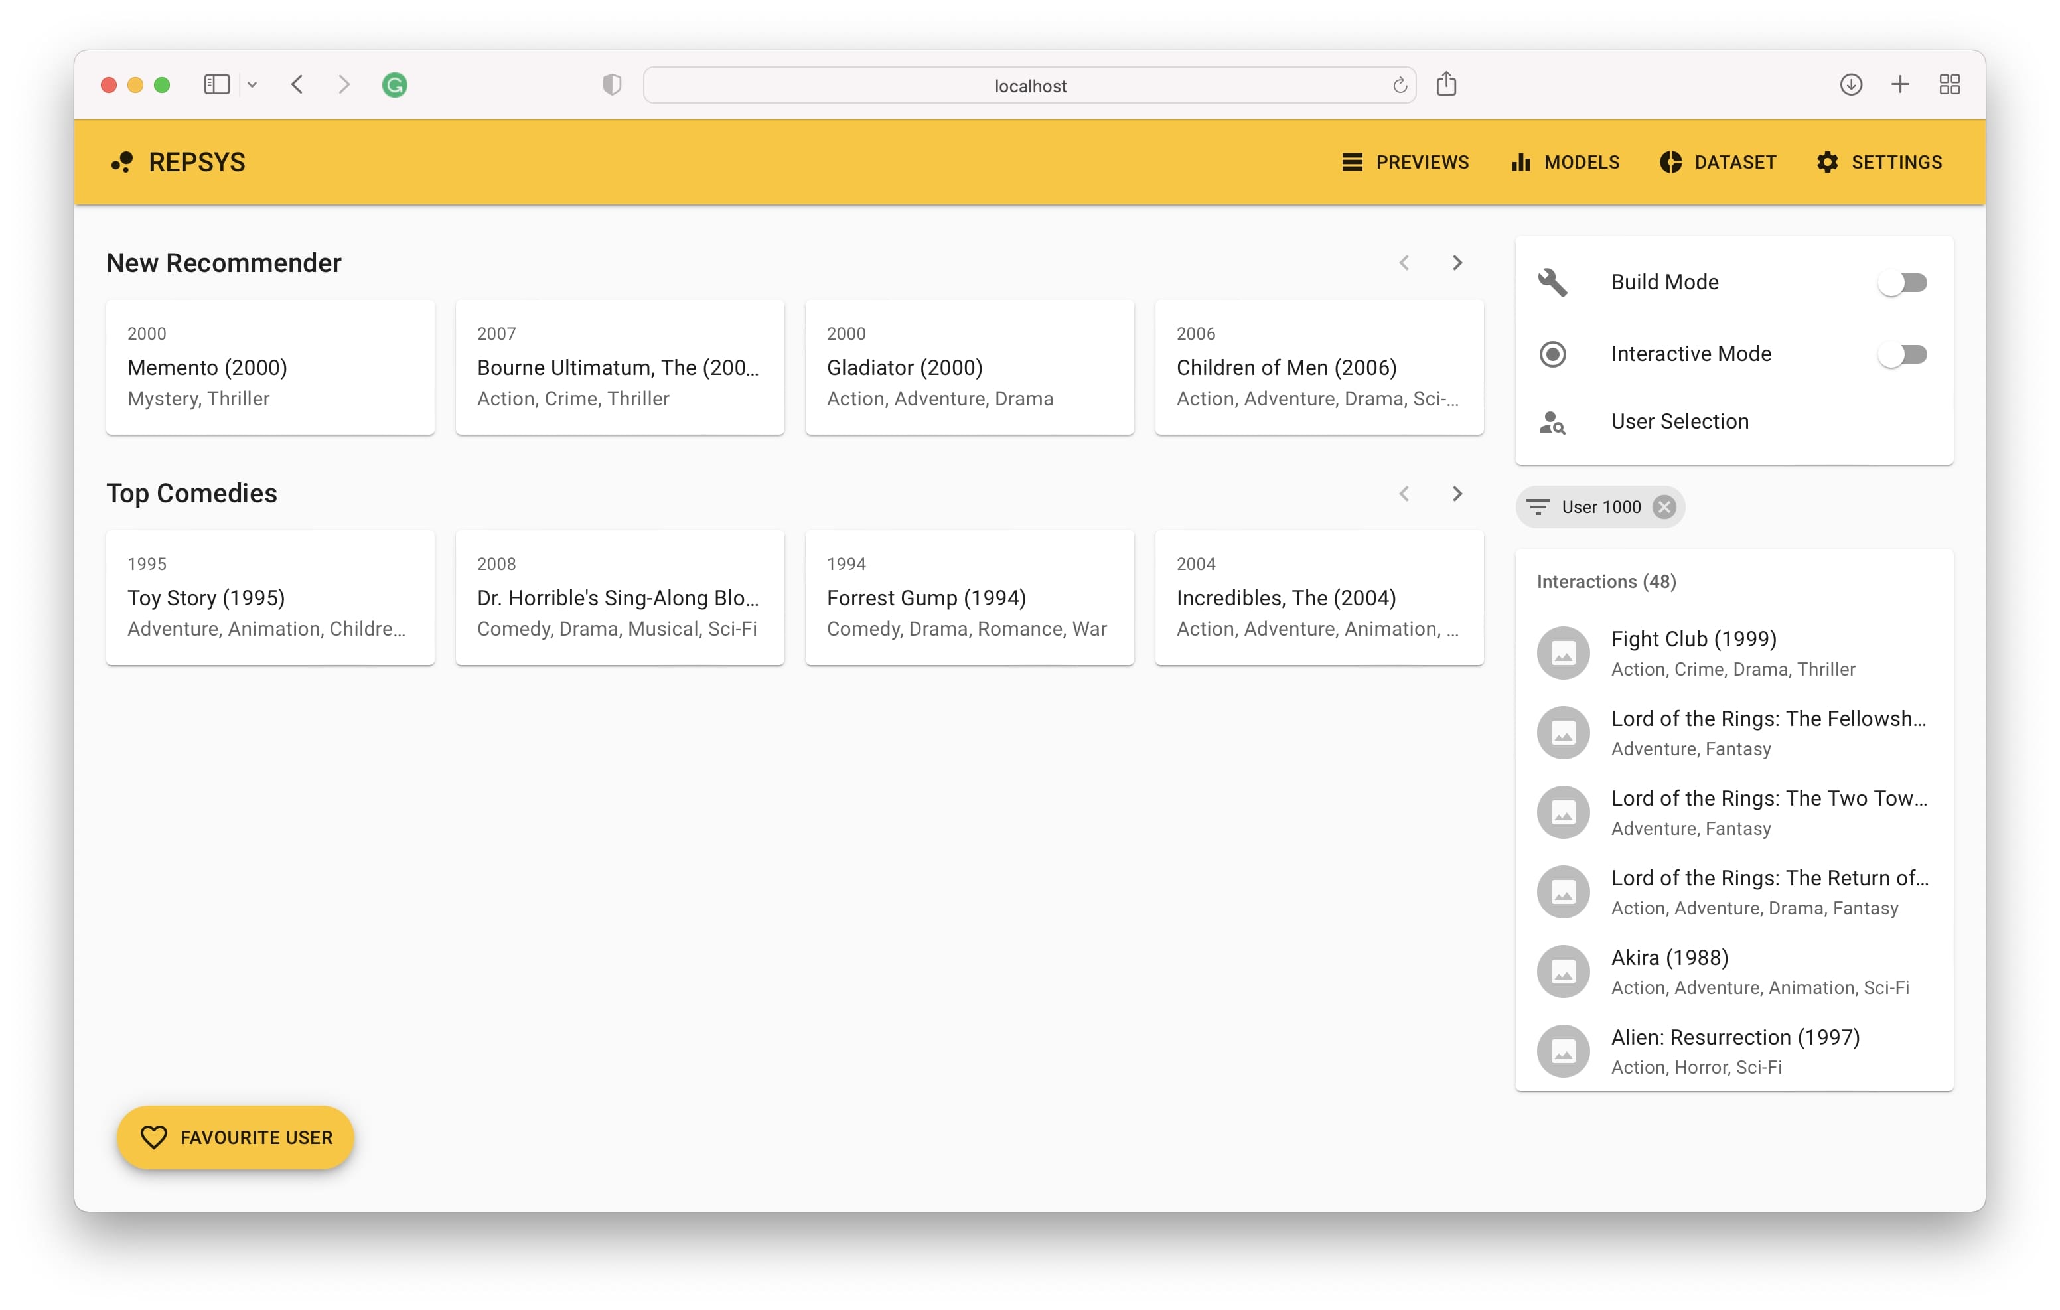
Task: Show next Top Comedies items
Action: coord(1457,494)
